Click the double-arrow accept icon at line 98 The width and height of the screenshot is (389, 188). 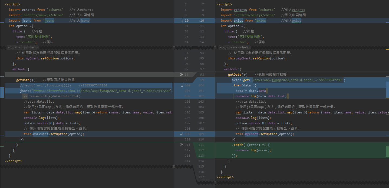[x=182, y=75]
